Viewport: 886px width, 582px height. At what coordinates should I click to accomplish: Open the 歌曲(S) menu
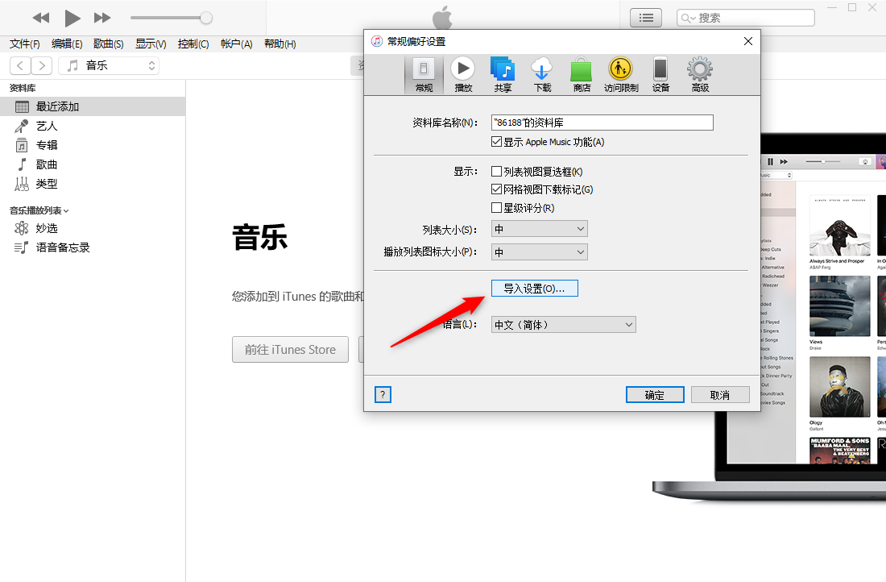[x=109, y=44]
